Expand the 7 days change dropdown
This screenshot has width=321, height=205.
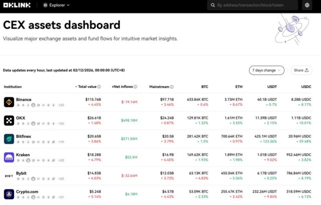click(x=266, y=71)
